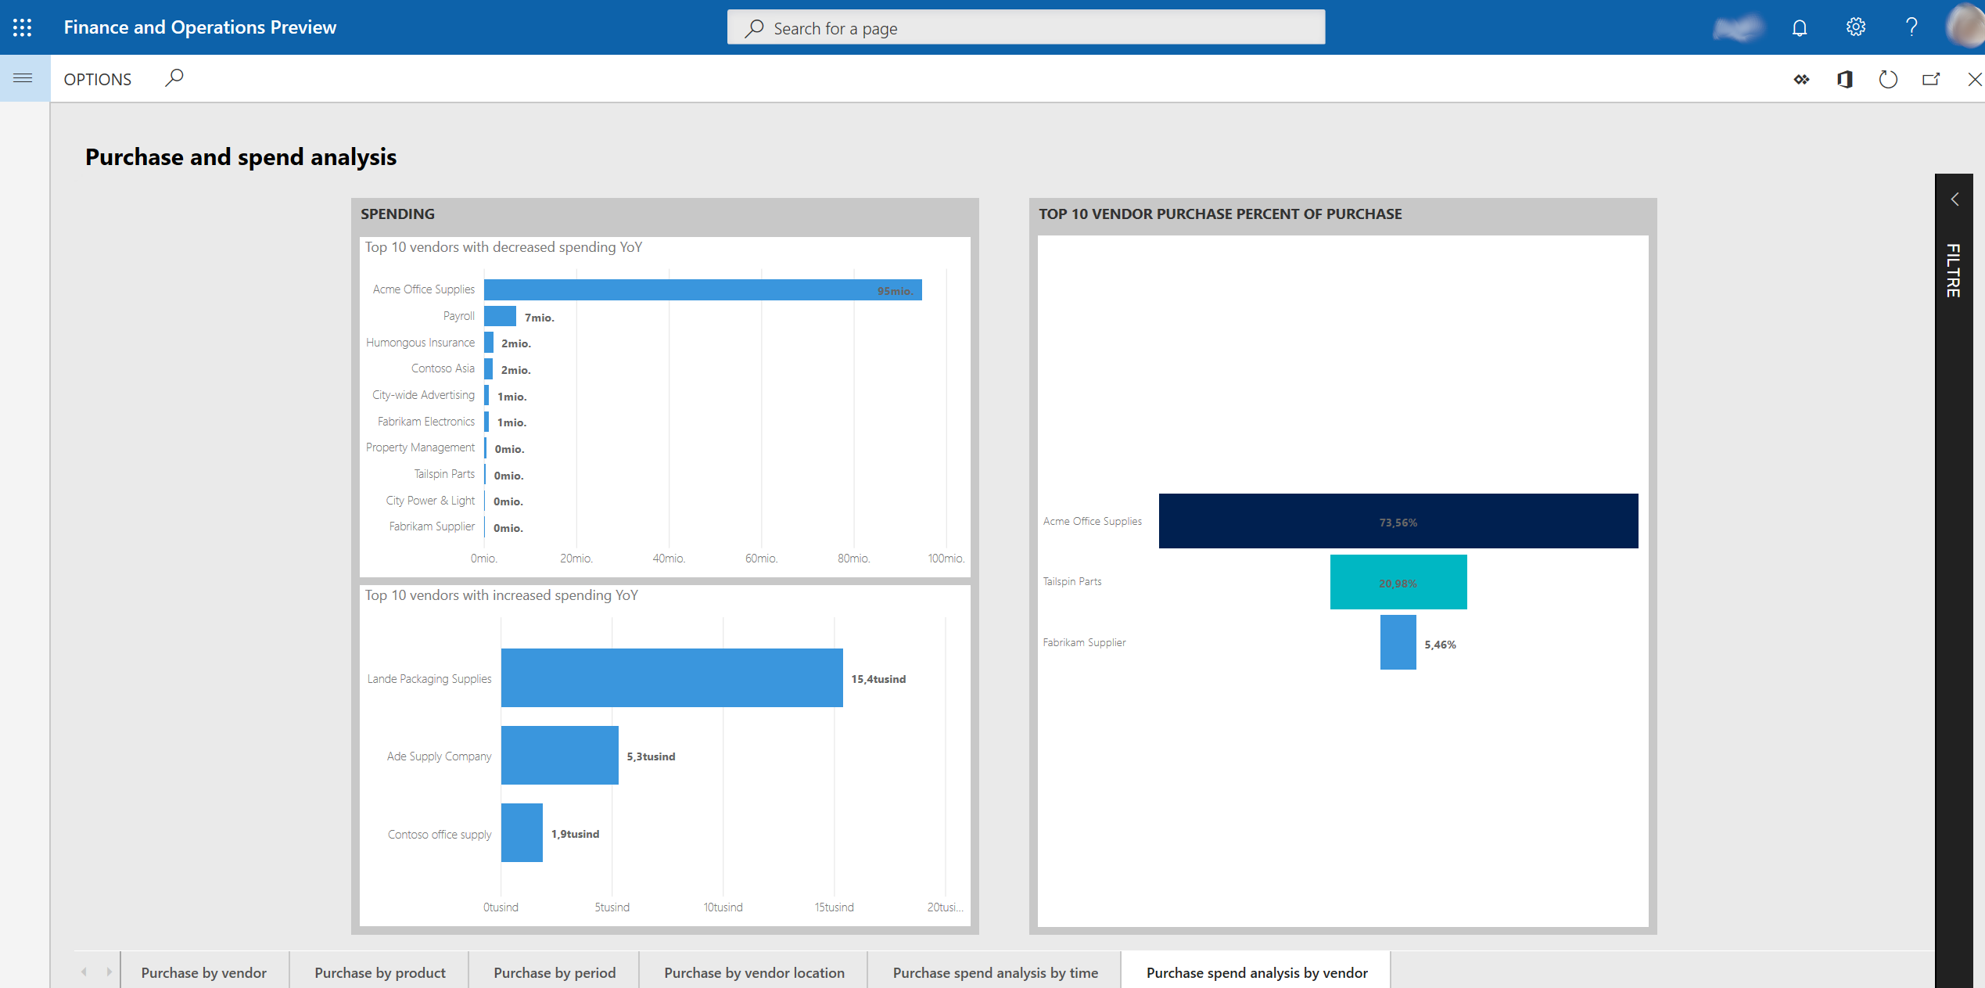Switch to Purchase by product tab
This screenshot has height=988, width=1985.
coord(380,972)
